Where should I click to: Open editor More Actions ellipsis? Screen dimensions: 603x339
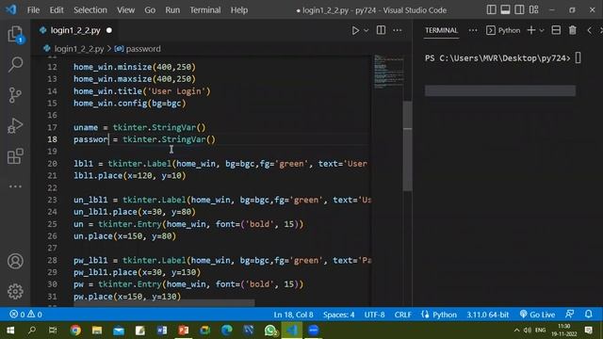[x=398, y=30]
